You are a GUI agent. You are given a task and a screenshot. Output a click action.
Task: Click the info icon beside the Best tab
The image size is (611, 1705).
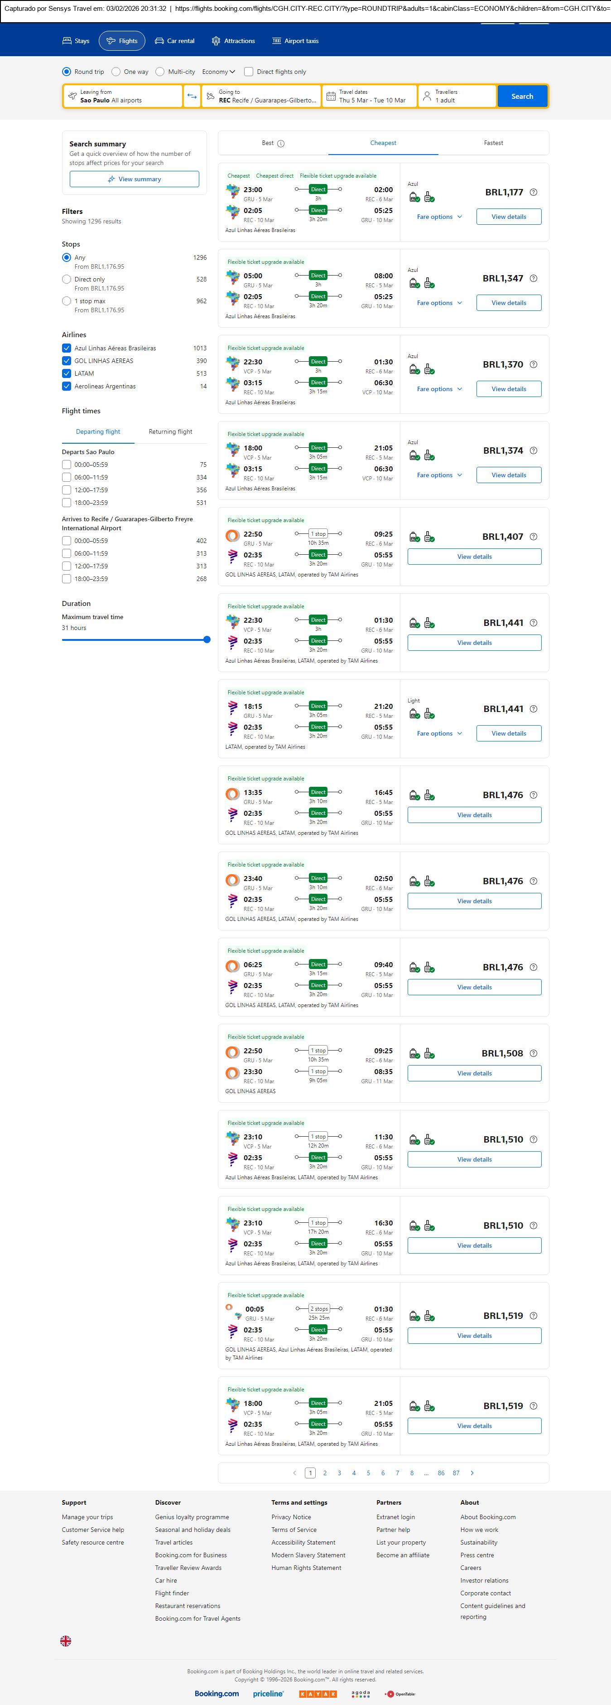(x=281, y=144)
